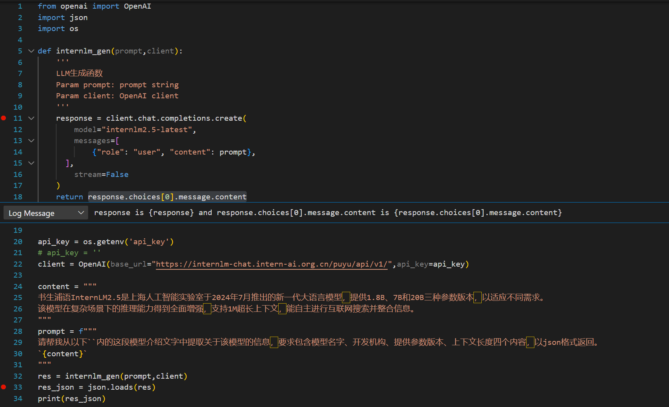Remove the red breakpoint on line 11
Image resolution: width=669 pixels, height=407 pixels.
(4, 118)
